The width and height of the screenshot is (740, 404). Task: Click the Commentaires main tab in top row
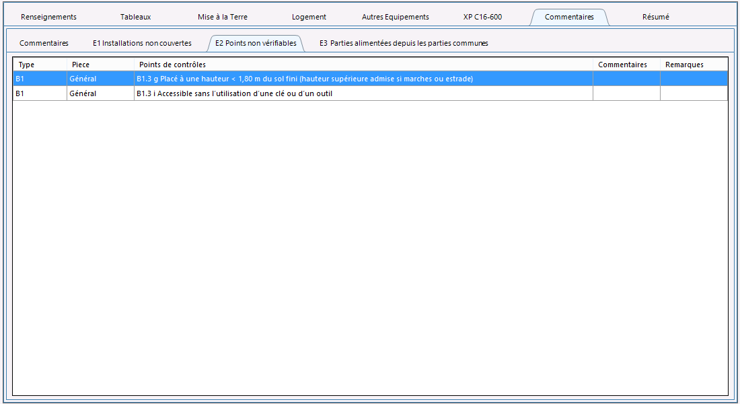(x=569, y=17)
